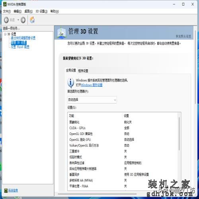
Task: Select 管理 3D 设置 in the tree
Action: click(x=19, y=43)
